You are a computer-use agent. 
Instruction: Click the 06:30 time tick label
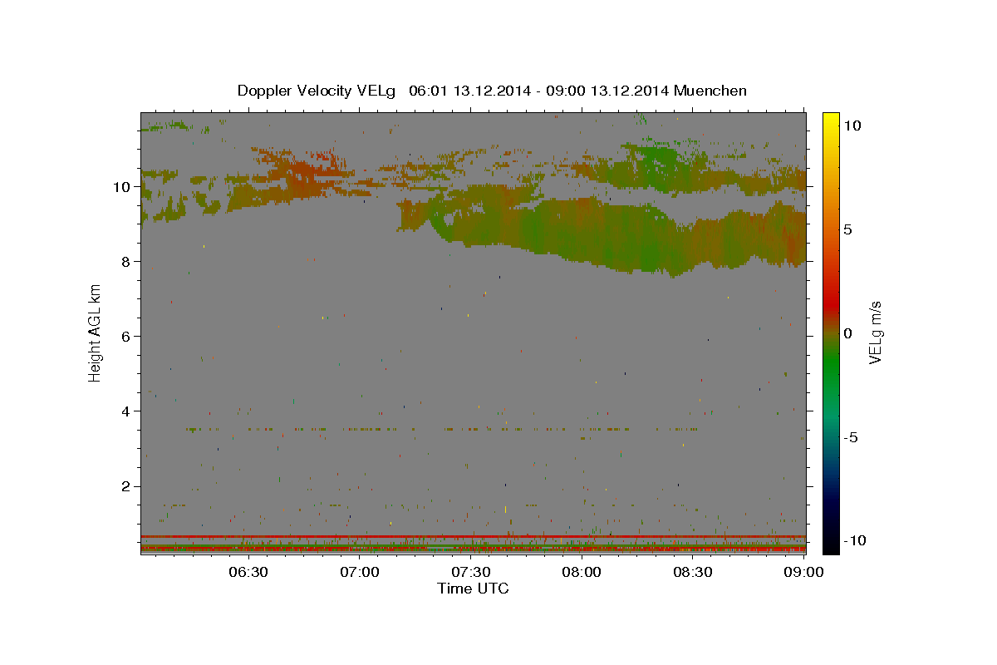[x=248, y=572]
